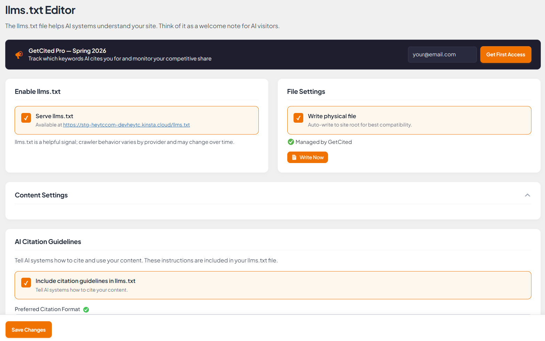The image size is (545, 341).
Task: Click the megaphone icon in the GetCited Pro banner
Action: (19, 55)
